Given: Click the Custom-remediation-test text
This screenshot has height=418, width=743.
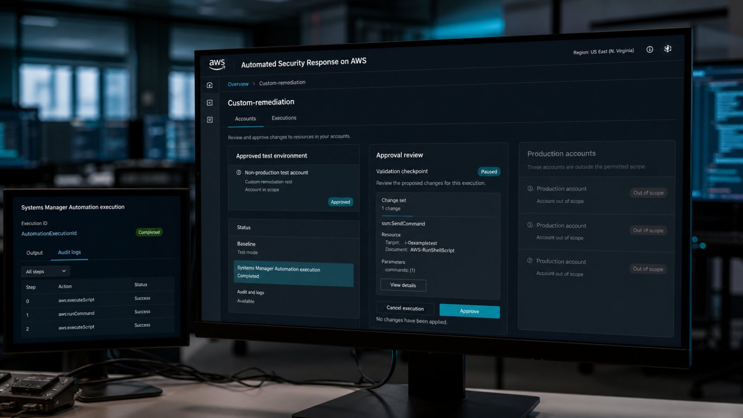Looking at the screenshot, I should click(268, 182).
